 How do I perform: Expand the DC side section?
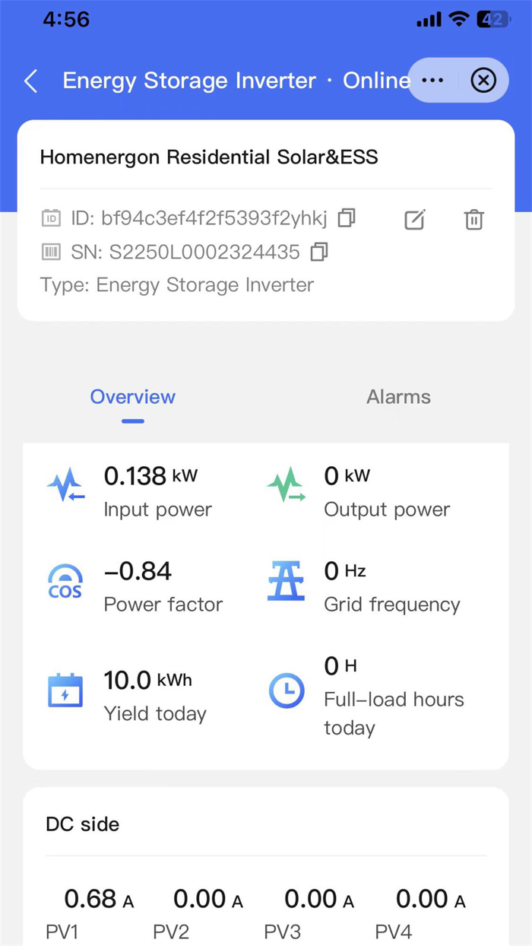(80, 824)
